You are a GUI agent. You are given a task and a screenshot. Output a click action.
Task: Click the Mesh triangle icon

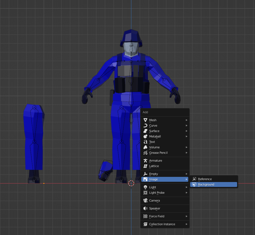pyautogui.click(x=145, y=120)
